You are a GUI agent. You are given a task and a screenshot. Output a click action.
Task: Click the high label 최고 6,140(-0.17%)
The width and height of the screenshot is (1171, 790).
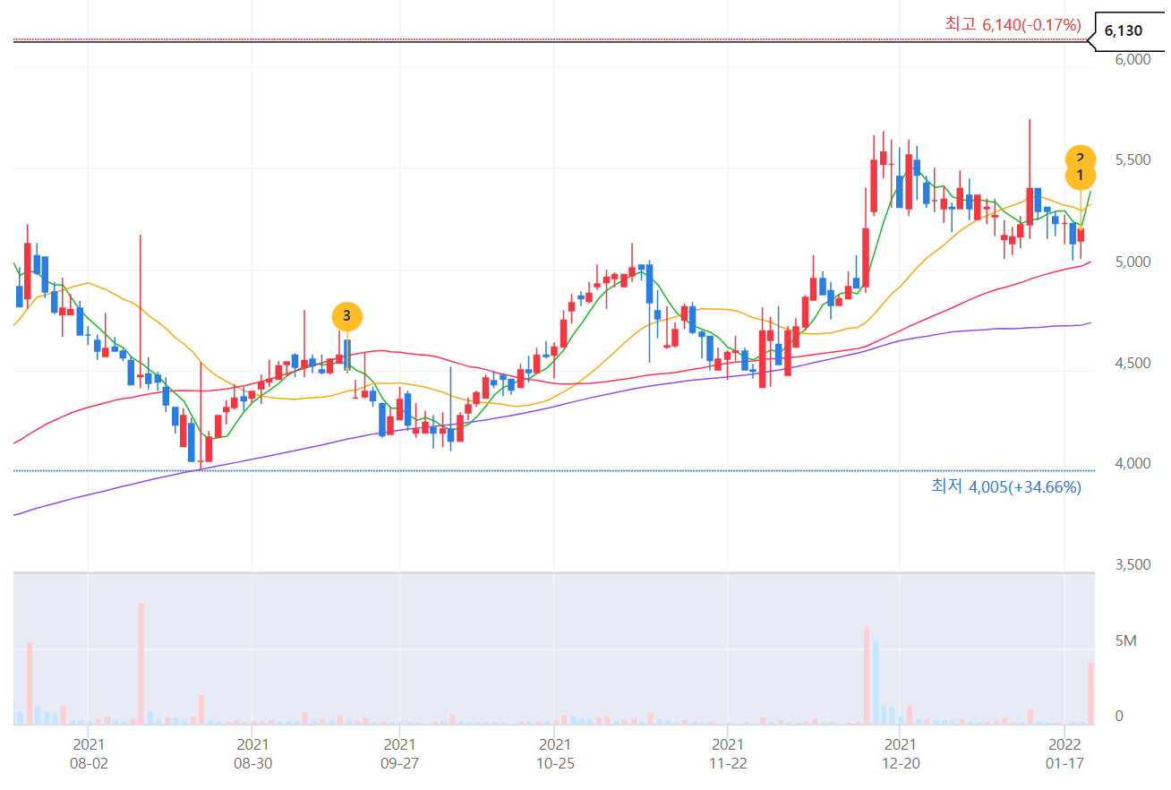[1013, 24]
